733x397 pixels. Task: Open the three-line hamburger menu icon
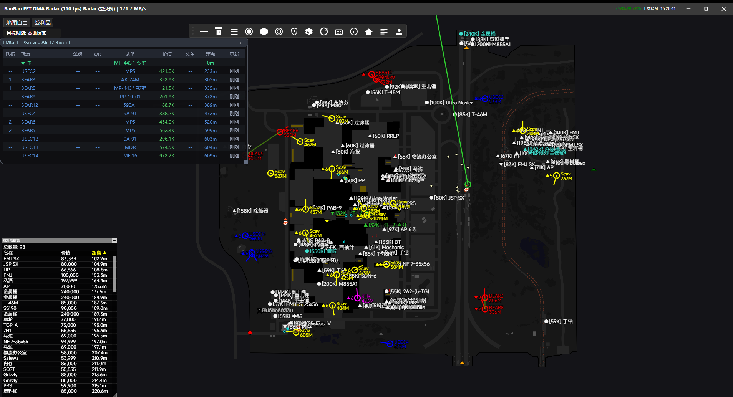[234, 31]
